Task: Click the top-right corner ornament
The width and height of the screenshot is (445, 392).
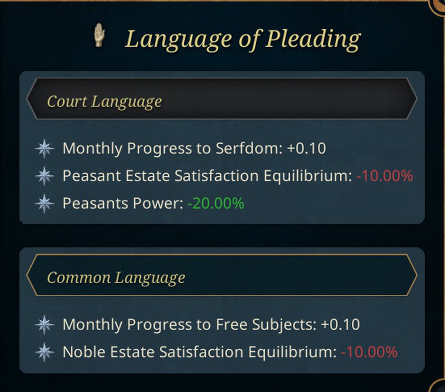Action: (x=439, y=6)
